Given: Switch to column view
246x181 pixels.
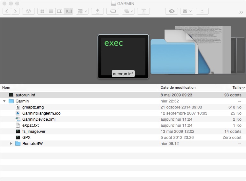Looking at the screenshot, I should [60, 11].
